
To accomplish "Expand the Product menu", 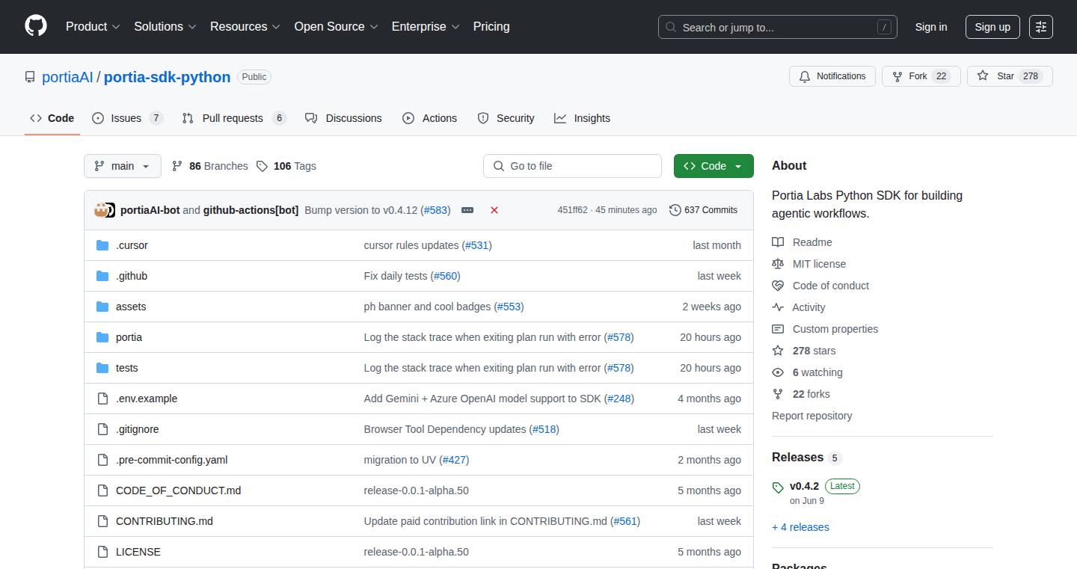I will pos(93,27).
